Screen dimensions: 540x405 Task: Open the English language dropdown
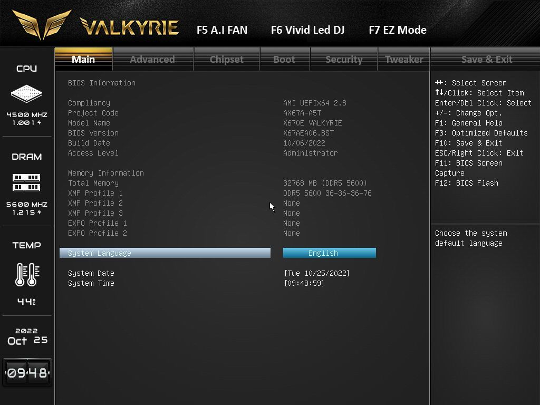coord(329,253)
